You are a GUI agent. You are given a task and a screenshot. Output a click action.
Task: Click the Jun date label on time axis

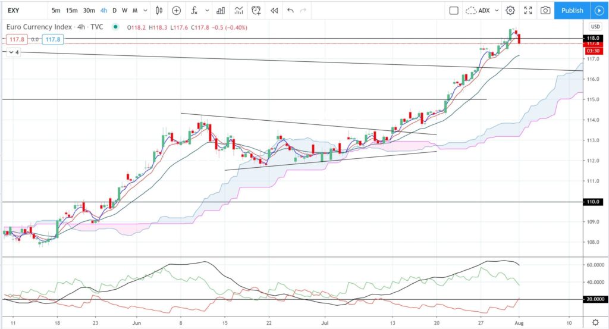tap(136, 323)
